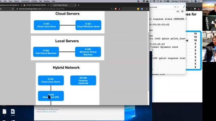Image resolution: width=216 pixels, height=121 pixels.
Task: Close the Cyber Range Planning tab
Action: [75, 5]
